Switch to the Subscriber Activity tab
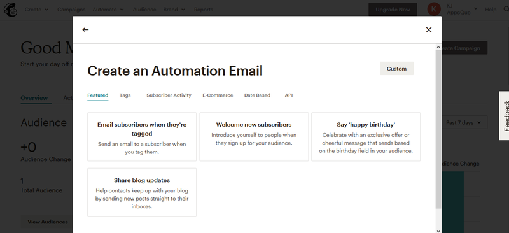Viewport: 509px width, 233px height. coord(169,95)
